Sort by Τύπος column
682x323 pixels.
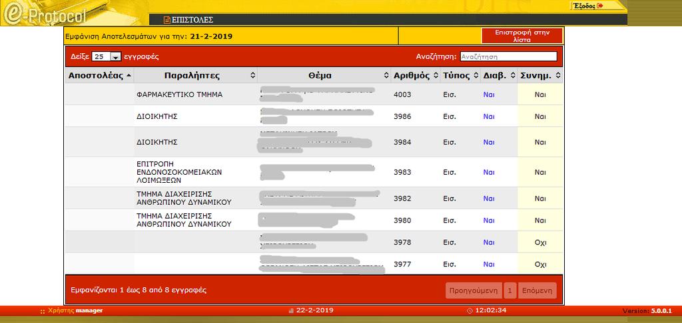coord(460,76)
